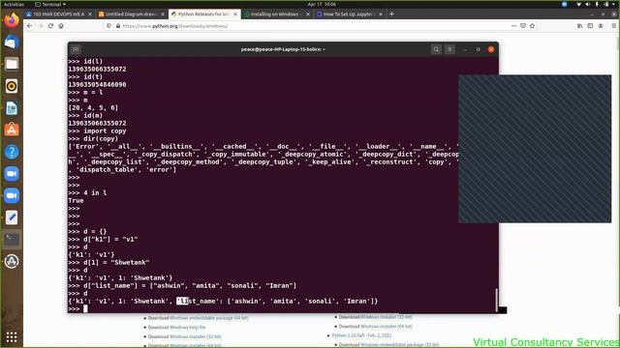620x348 pixels.
Task: Open the Help question-mark dock icon
Action: (x=12, y=152)
